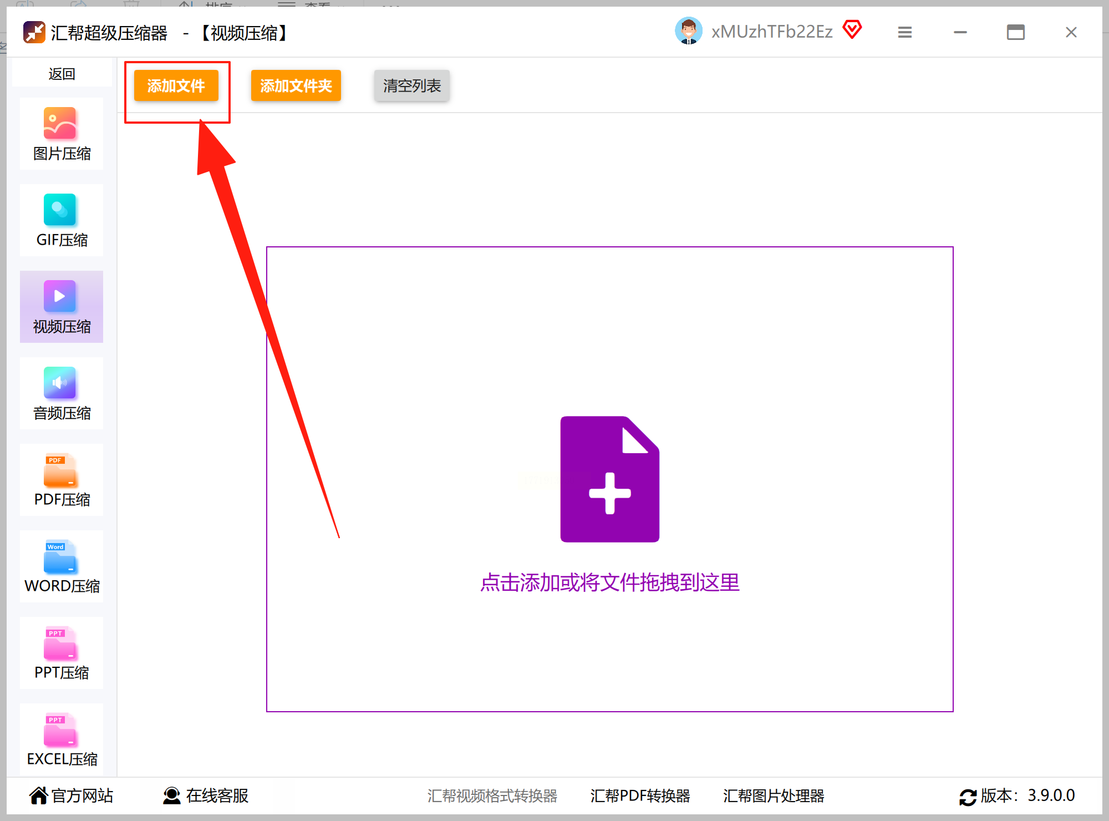Open the 音频压缩 audio compression icon
Screen dimensions: 1109x821
coord(60,383)
